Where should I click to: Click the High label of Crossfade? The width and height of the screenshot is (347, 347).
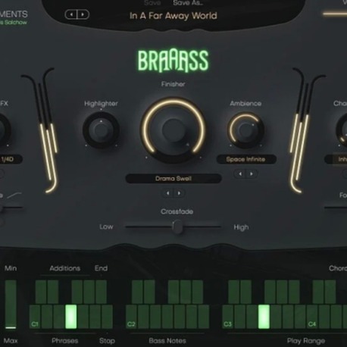point(241,227)
